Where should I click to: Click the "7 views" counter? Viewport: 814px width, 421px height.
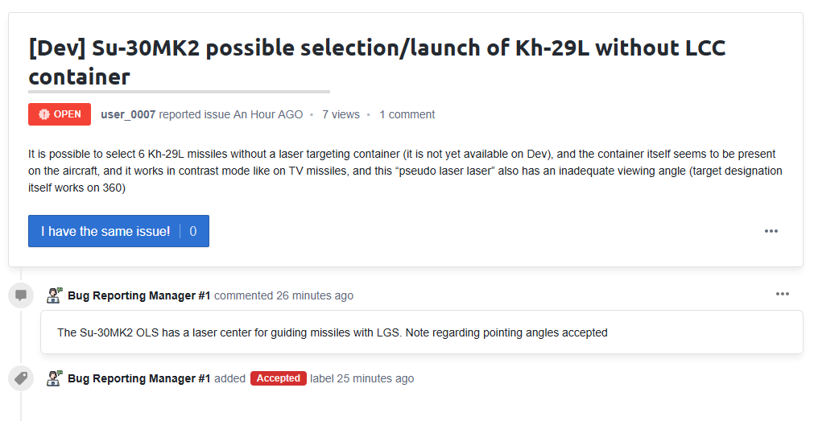(341, 114)
